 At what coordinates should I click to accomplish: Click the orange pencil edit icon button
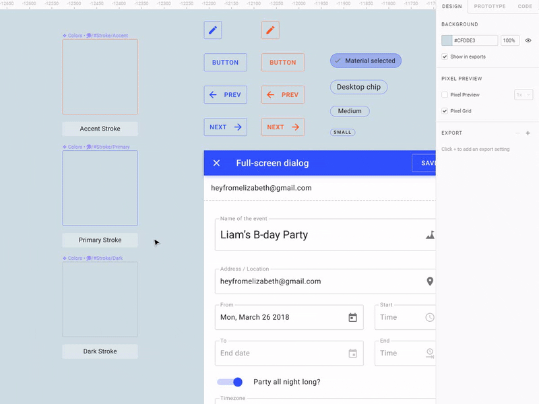270,30
